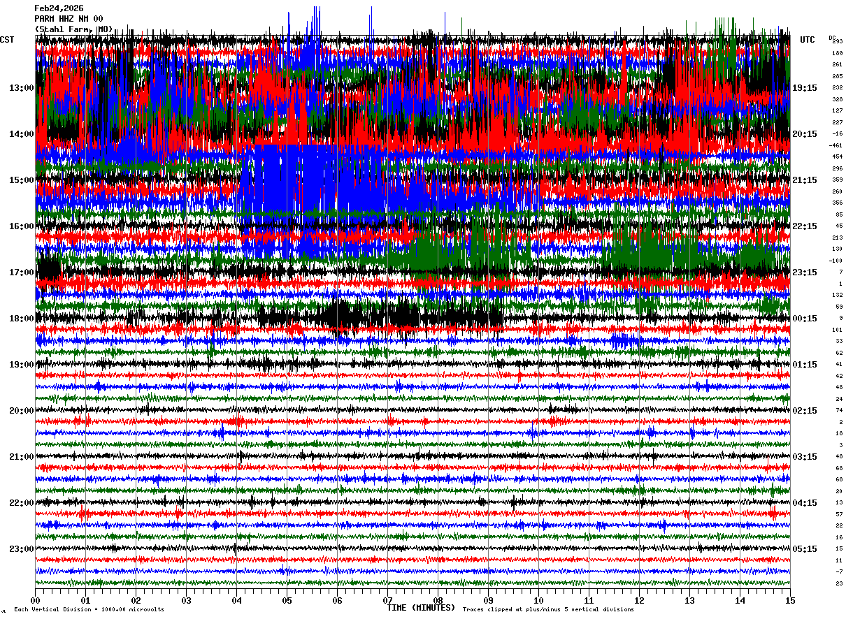Screen dimensions: 846x619
Task: Click DC offset value 454
Action: [837, 157]
